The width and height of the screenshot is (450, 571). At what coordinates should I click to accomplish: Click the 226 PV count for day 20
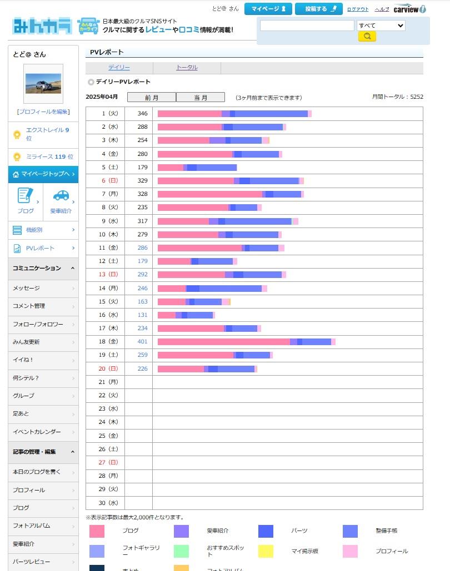pyautogui.click(x=143, y=368)
